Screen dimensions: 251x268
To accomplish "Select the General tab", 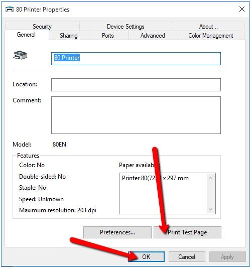I will [26, 35].
